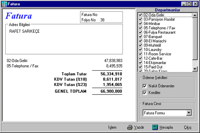The image size is (200, 133).
Task: Uncheck the 06-Fulya Restaurant checkbox
Action: click(x=140, y=32)
